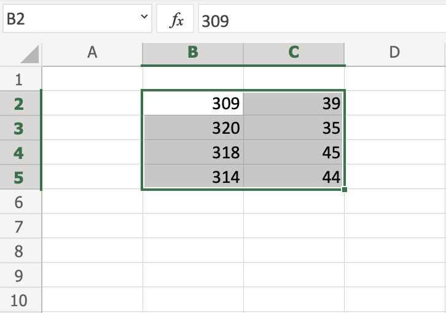This screenshot has height=313, width=446.
Task: Select row 6 header
Action: [18, 202]
